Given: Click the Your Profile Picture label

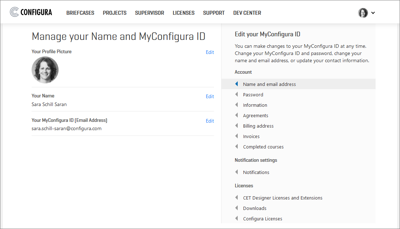Looking at the screenshot, I should click(x=52, y=51).
